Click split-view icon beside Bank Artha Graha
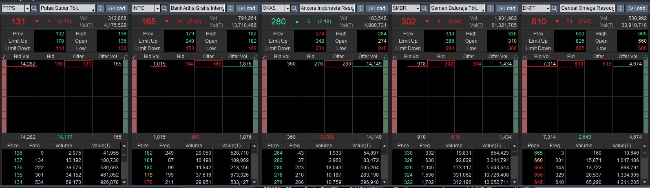The image size is (650, 188). click(230, 8)
